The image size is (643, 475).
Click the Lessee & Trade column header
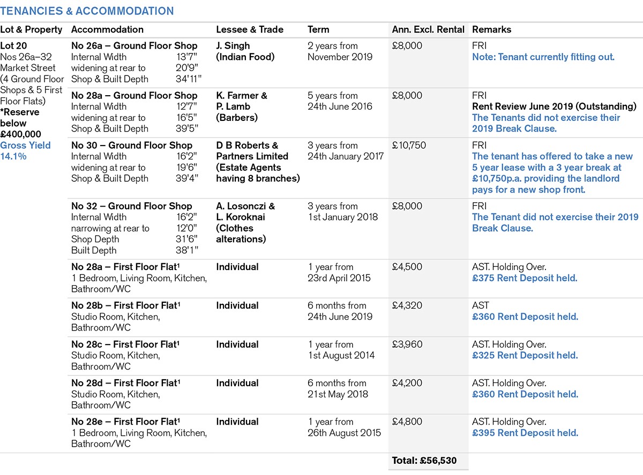point(250,29)
